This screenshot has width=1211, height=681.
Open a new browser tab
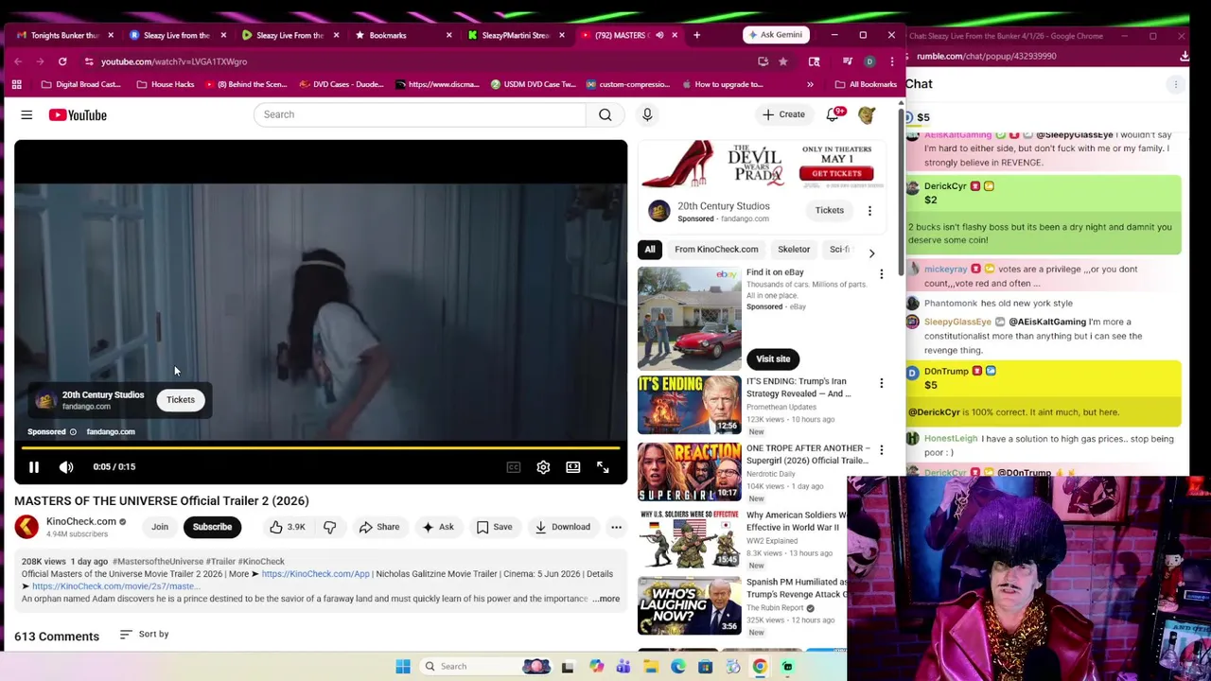click(696, 35)
